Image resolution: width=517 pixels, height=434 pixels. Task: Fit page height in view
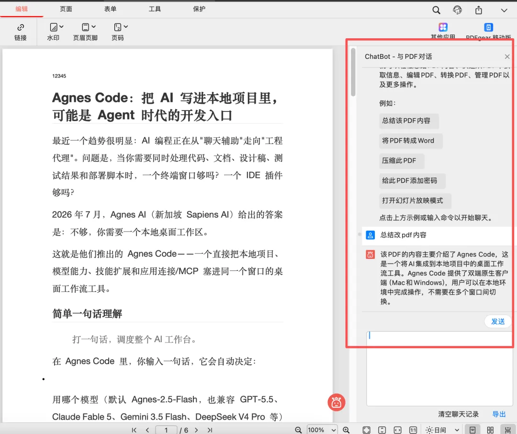[382, 430]
